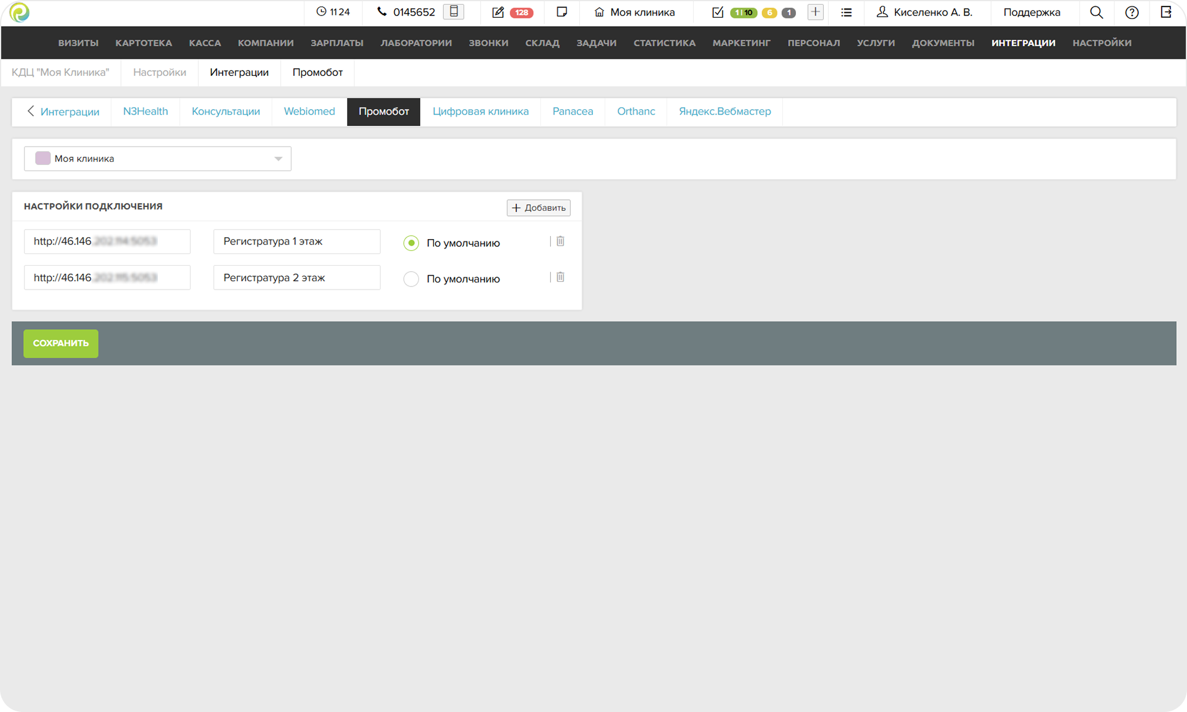Click the gray 1 task badge
The image size is (1187, 712).
[x=789, y=12]
